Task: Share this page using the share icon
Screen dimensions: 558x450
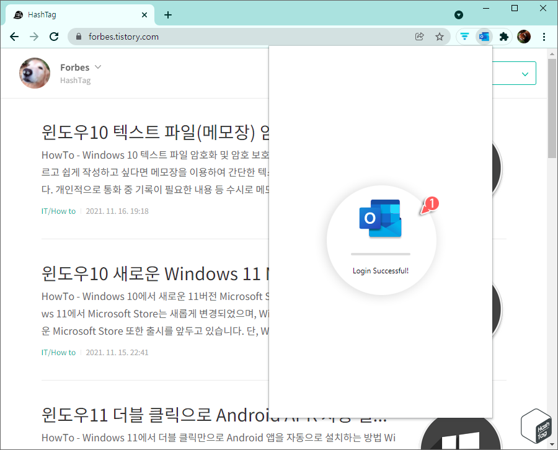Action: pyautogui.click(x=420, y=37)
